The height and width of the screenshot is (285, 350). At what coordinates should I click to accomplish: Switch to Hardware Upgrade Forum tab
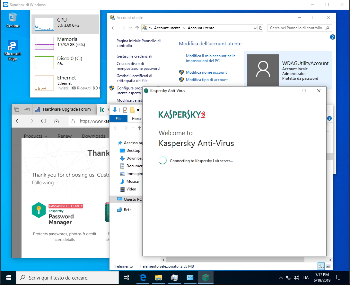[65, 109]
